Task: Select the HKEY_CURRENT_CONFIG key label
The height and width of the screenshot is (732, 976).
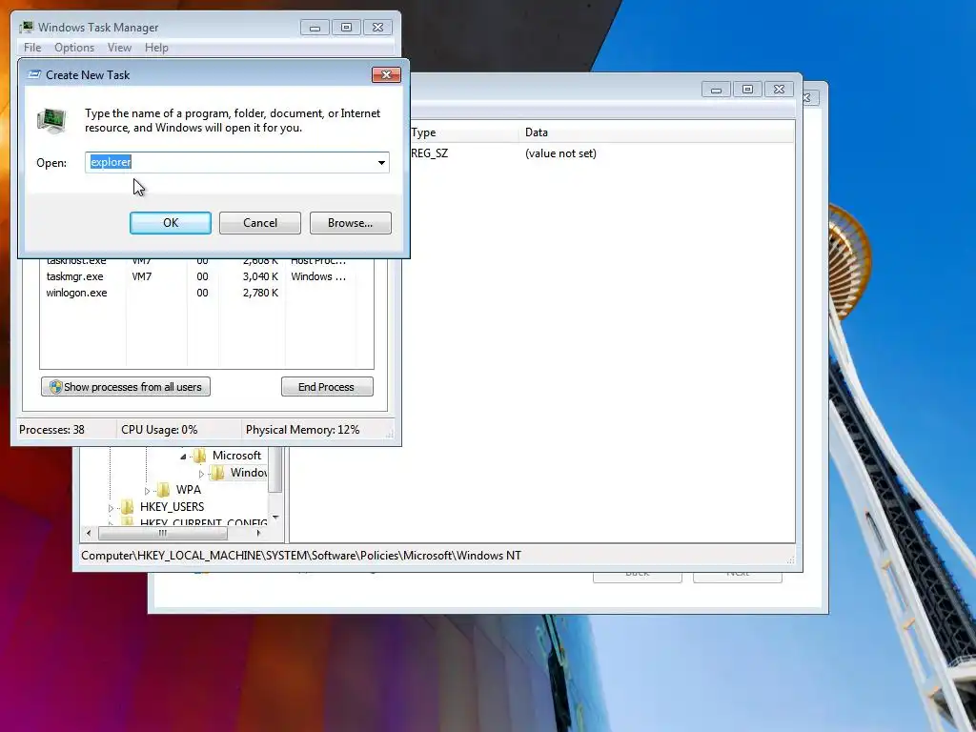Action: click(x=204, y=521)
